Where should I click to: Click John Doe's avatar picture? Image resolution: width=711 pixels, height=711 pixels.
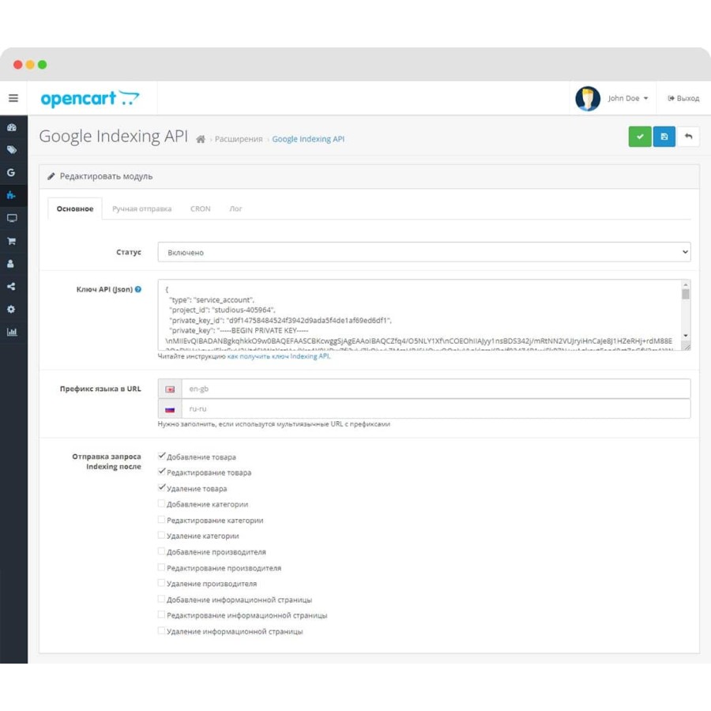pyautogui.click(x=588, y=99)
